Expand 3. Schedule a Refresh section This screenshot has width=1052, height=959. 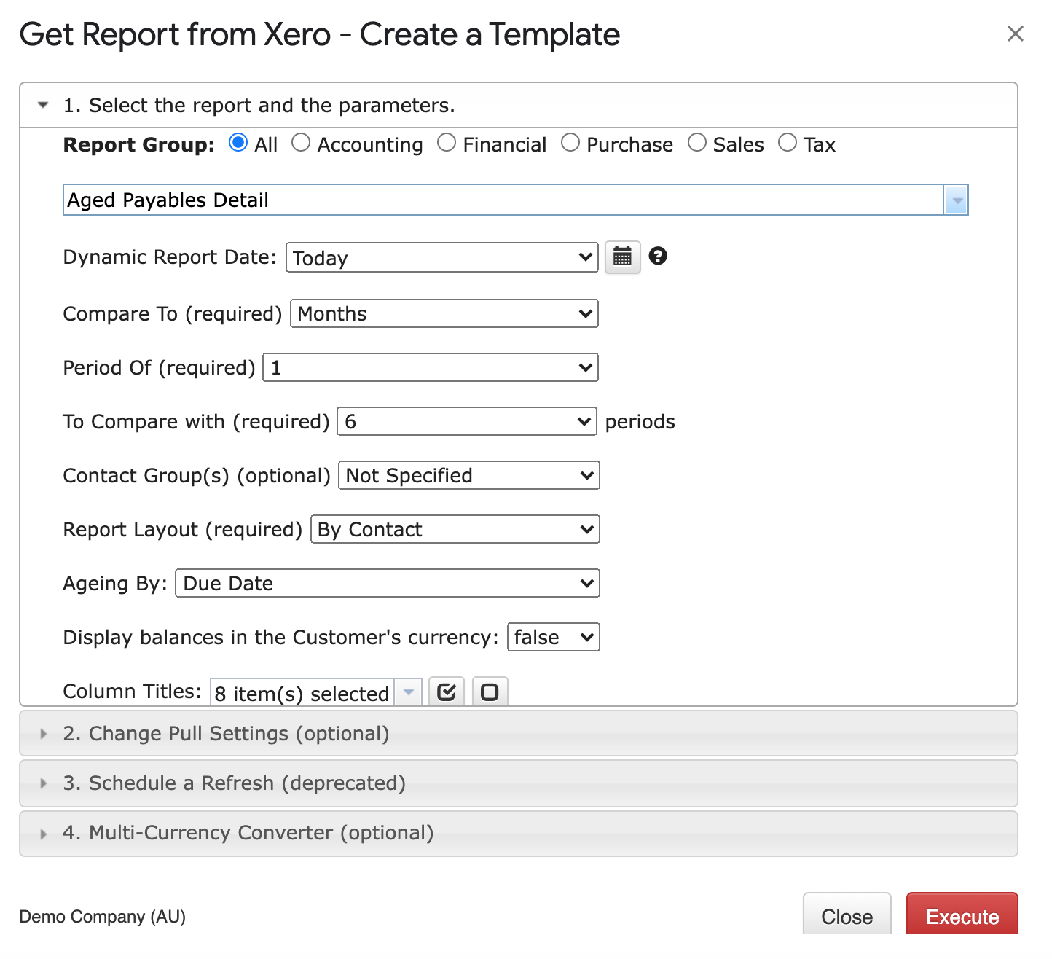(x=519, y=783)
